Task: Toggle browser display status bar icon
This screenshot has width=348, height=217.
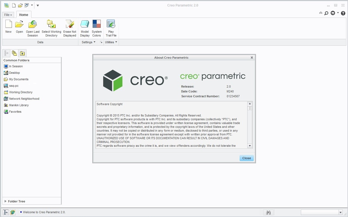Action: [x=12, y=212]
